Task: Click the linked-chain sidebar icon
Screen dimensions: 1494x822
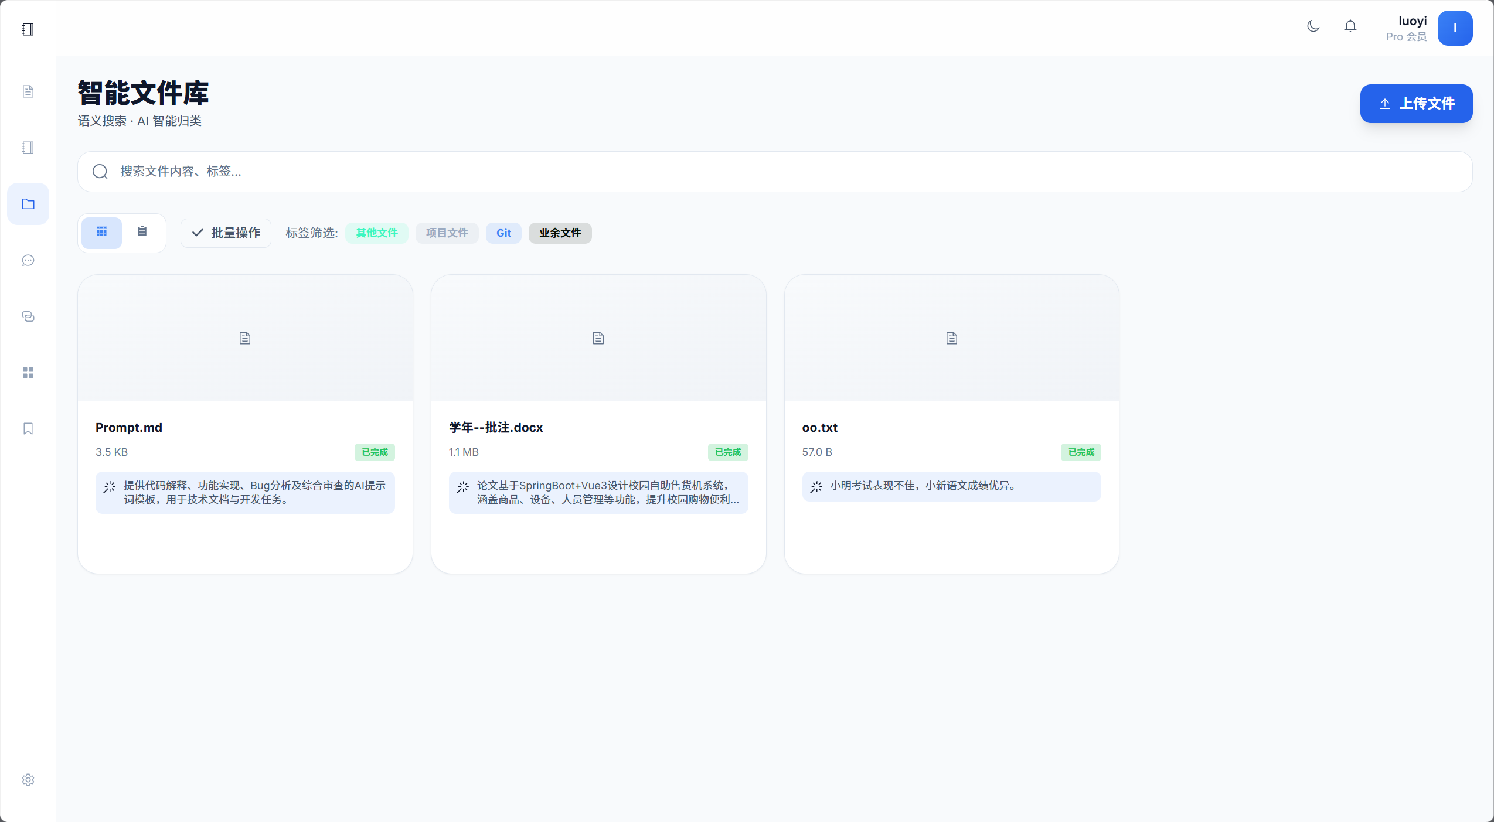Action: tap(28, 316)
